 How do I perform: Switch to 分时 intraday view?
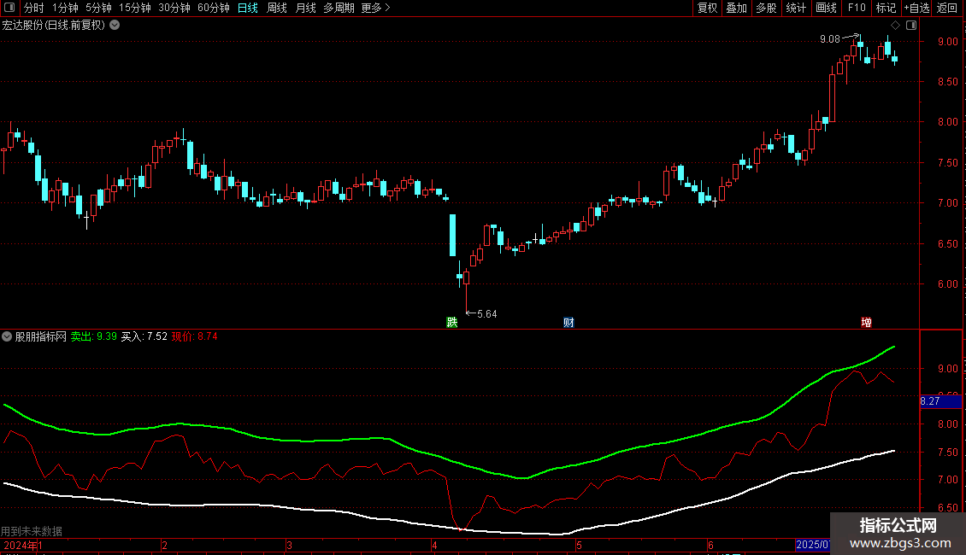point(34,8)
